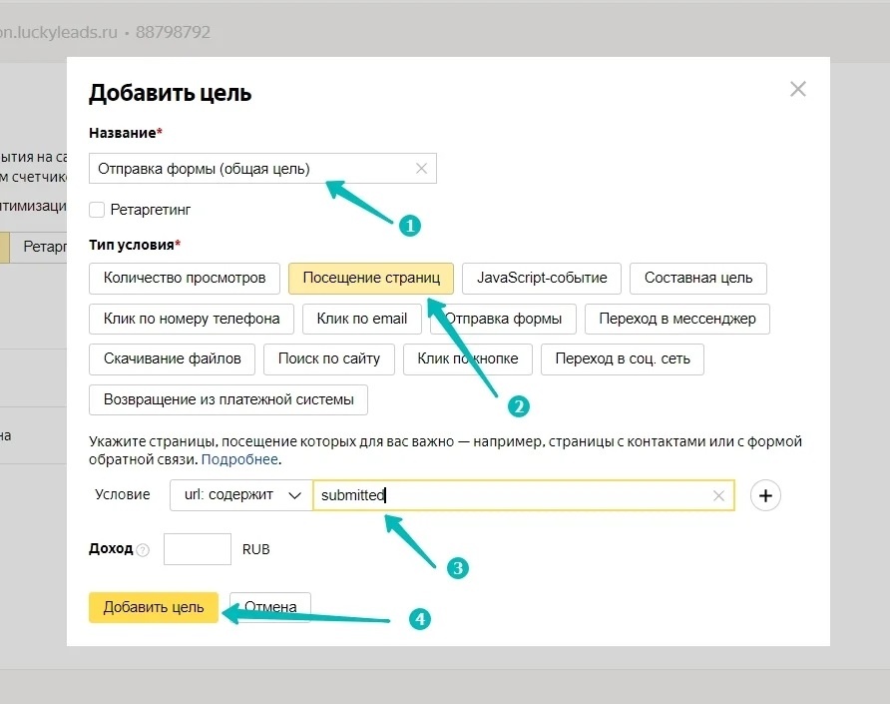890x704 pixels.
Task: Choose Поиск по сайту condition type
Action: click(x=328, y=359)
